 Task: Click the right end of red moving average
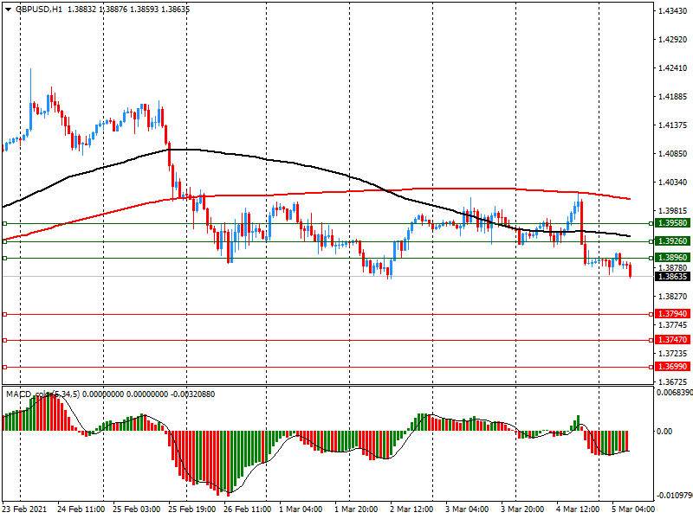629,198
